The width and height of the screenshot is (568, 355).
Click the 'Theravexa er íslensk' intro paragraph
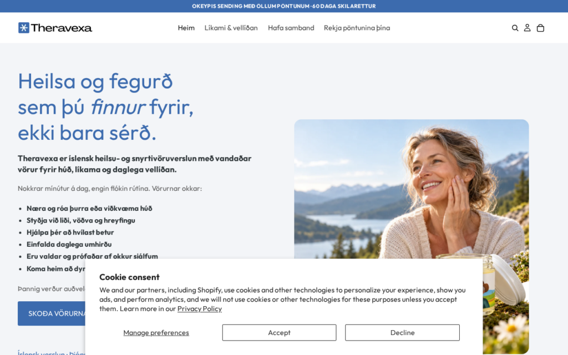pos(134,164)
